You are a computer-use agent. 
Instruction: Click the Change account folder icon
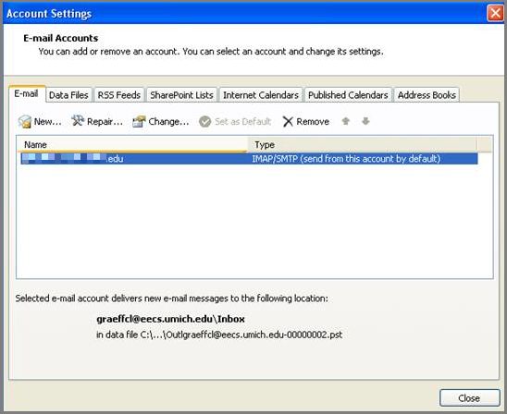(139, 122)
